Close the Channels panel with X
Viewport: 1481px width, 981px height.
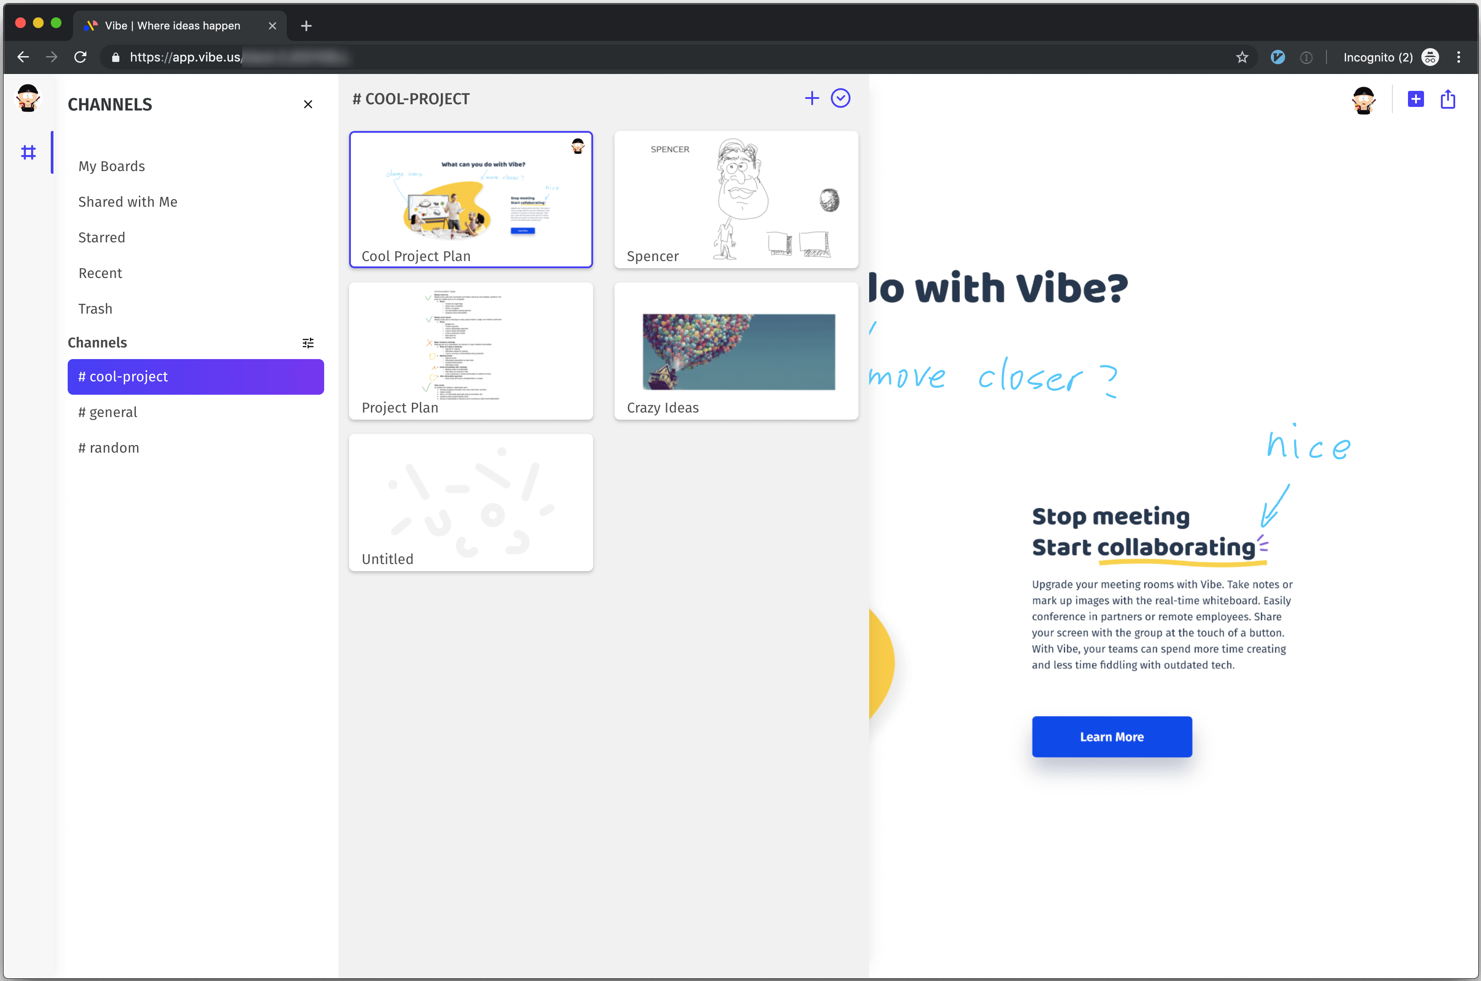tap(308, 104)
